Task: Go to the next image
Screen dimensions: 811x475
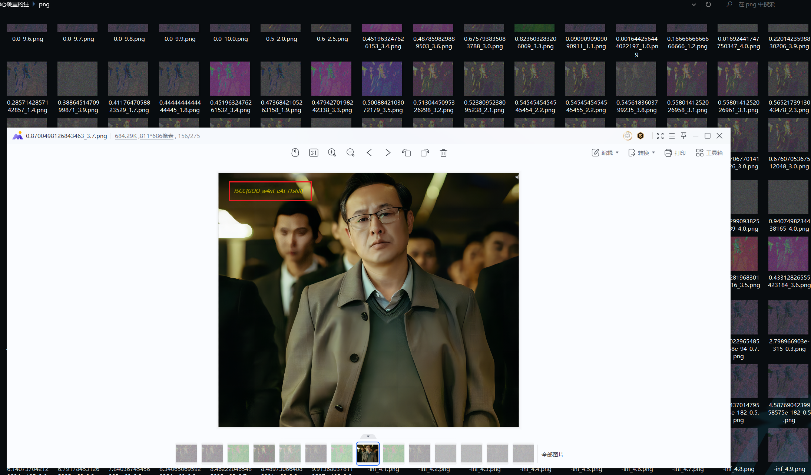Action: pos(388,153)
